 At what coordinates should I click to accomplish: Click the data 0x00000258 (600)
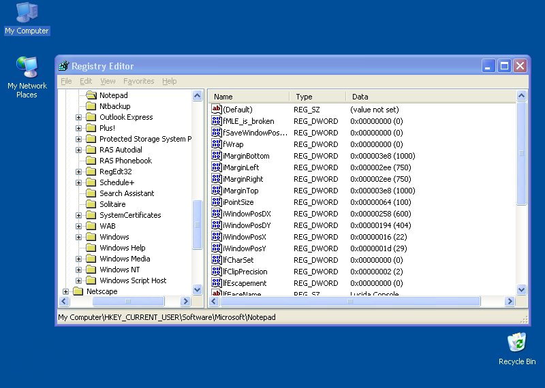click(381, 214)
